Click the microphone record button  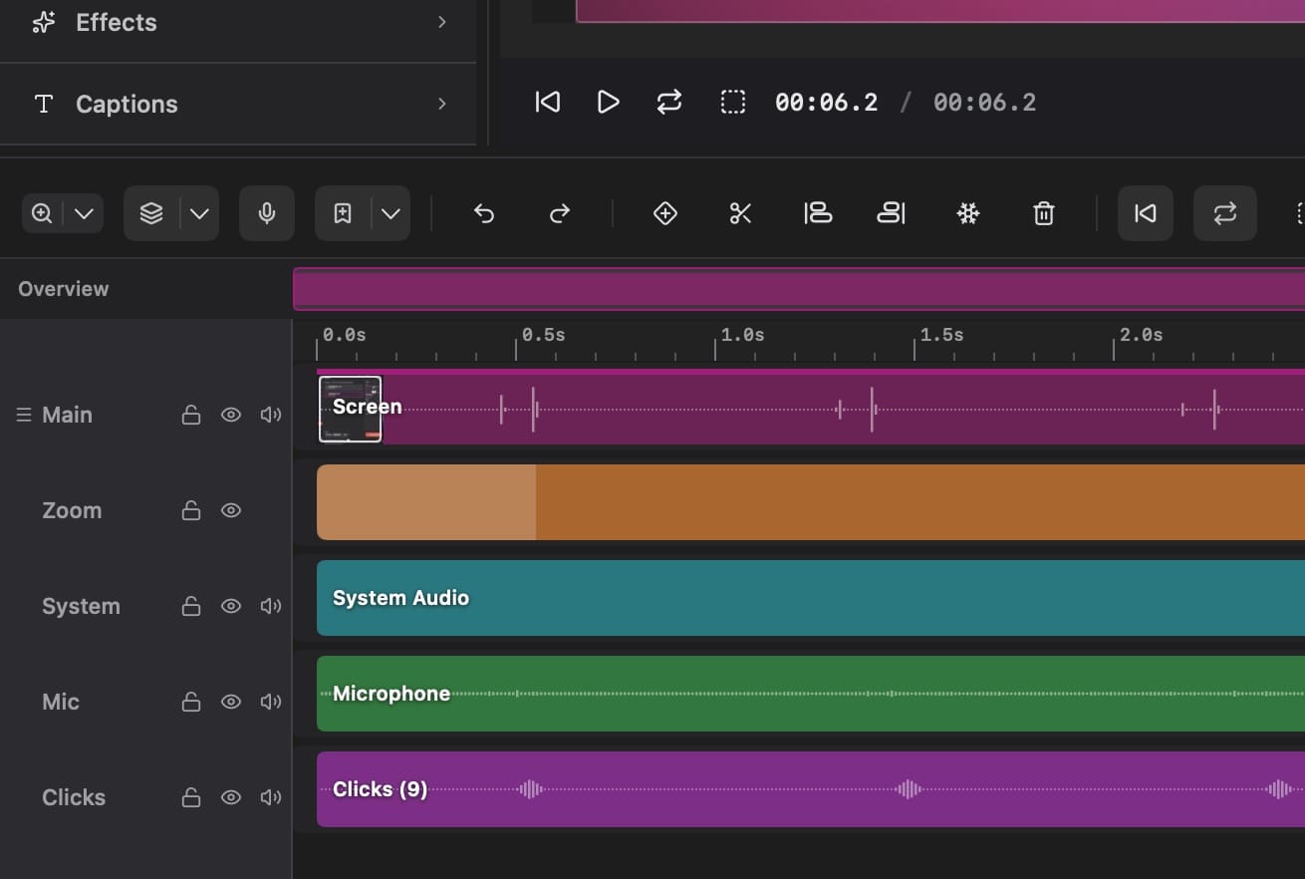click(267, 213)
